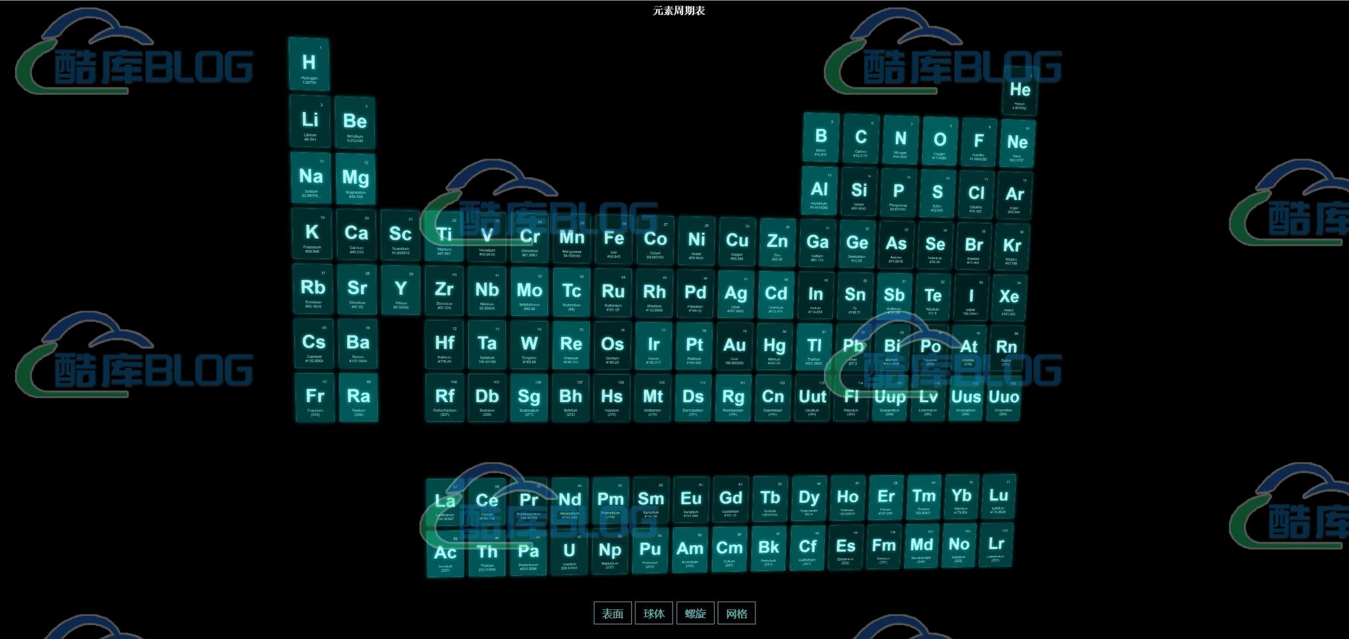Click the Carbon (C) element card

click(860, 140)
